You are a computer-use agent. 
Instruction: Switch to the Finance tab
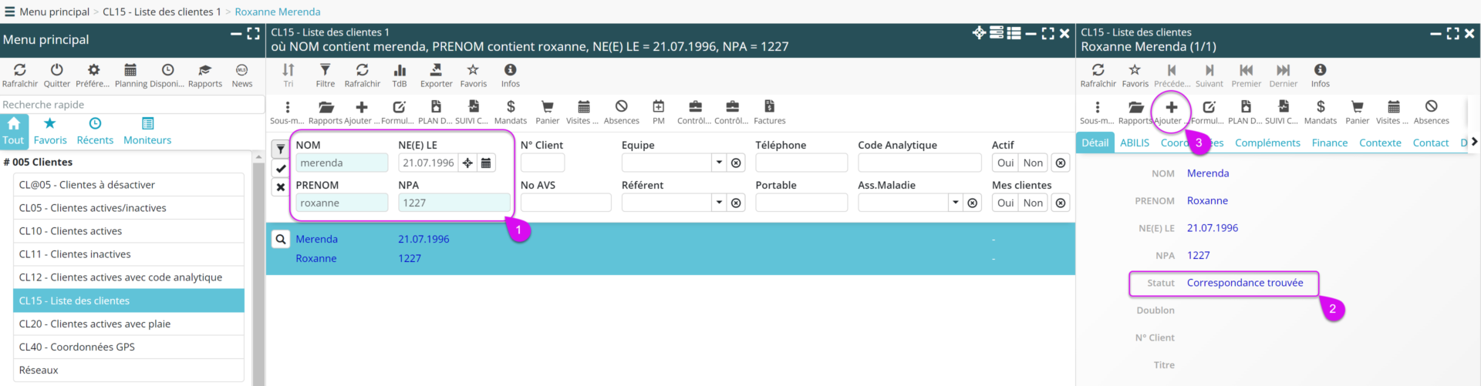coord(1329,143)
